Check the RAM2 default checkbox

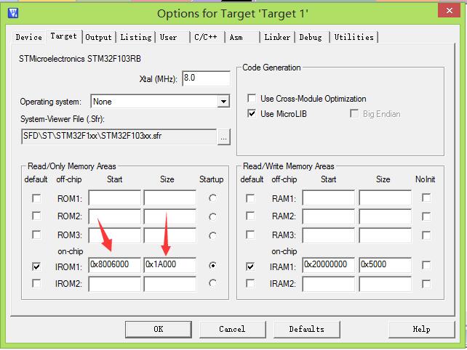(x=250, y=216)
